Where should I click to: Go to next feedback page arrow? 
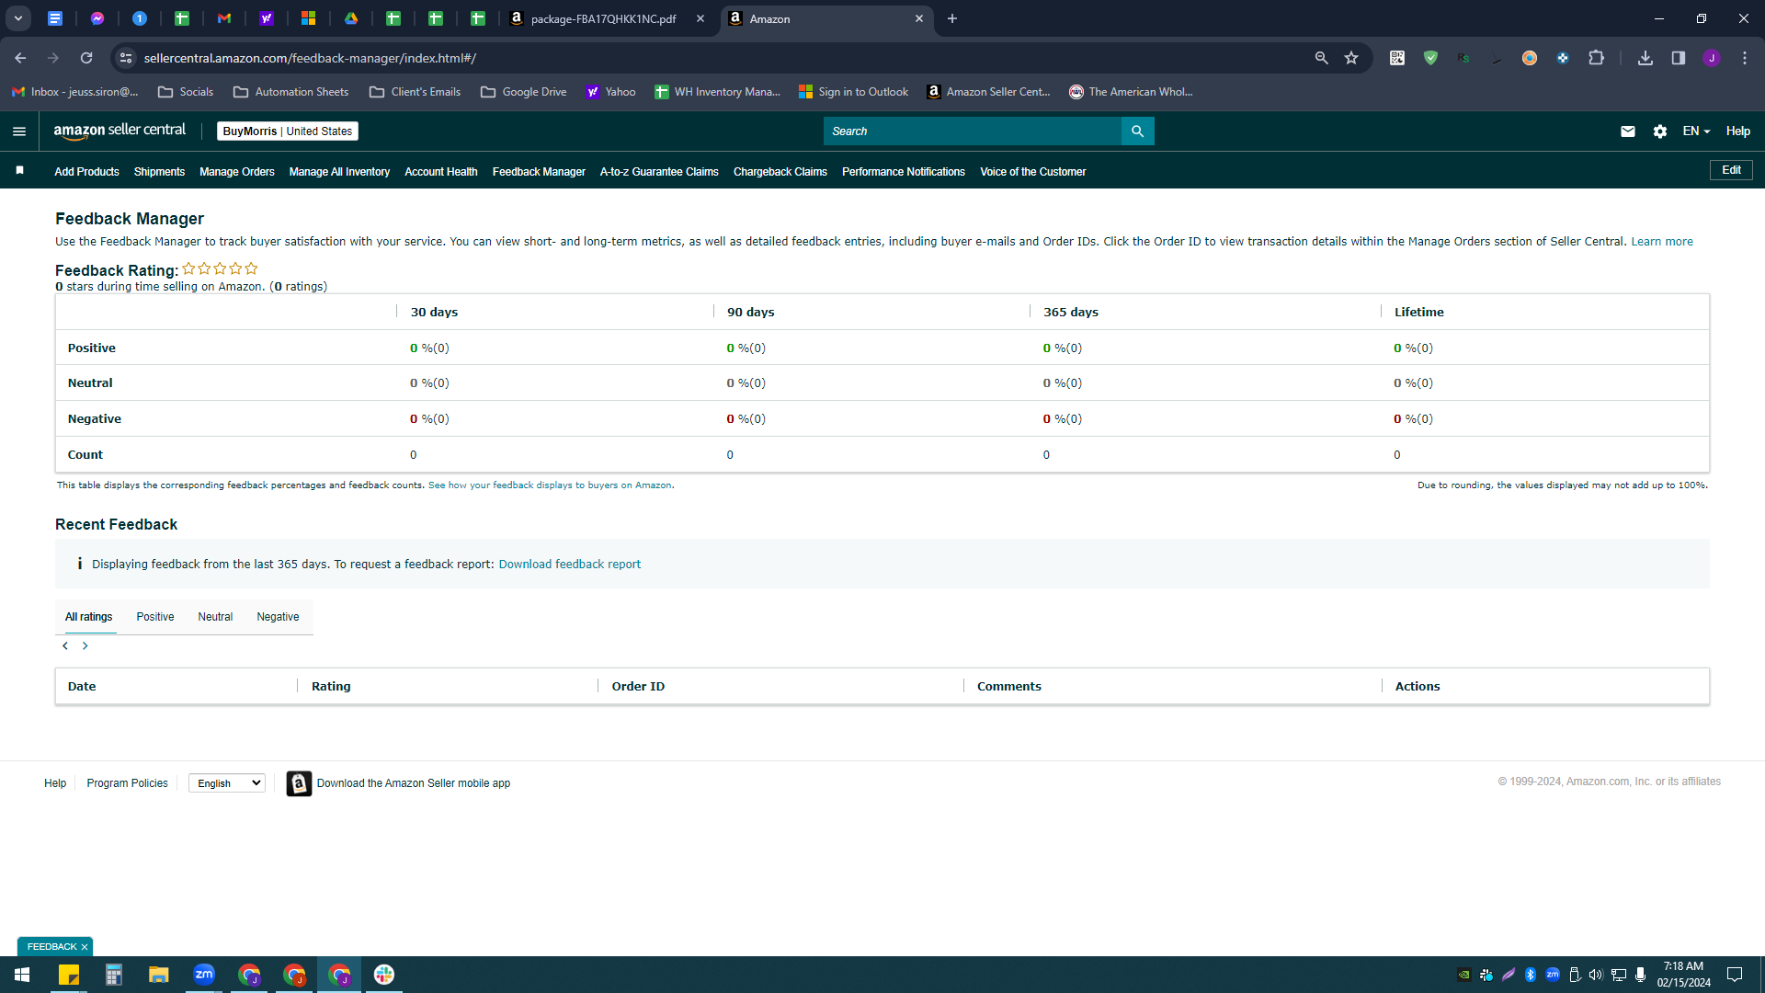(85, 646)
